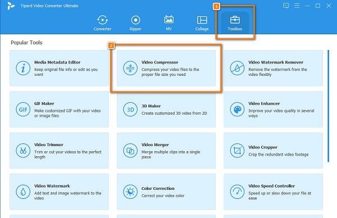The image size is (337, 218).
Task: Open the MV tab
Action: coord(169,23)
